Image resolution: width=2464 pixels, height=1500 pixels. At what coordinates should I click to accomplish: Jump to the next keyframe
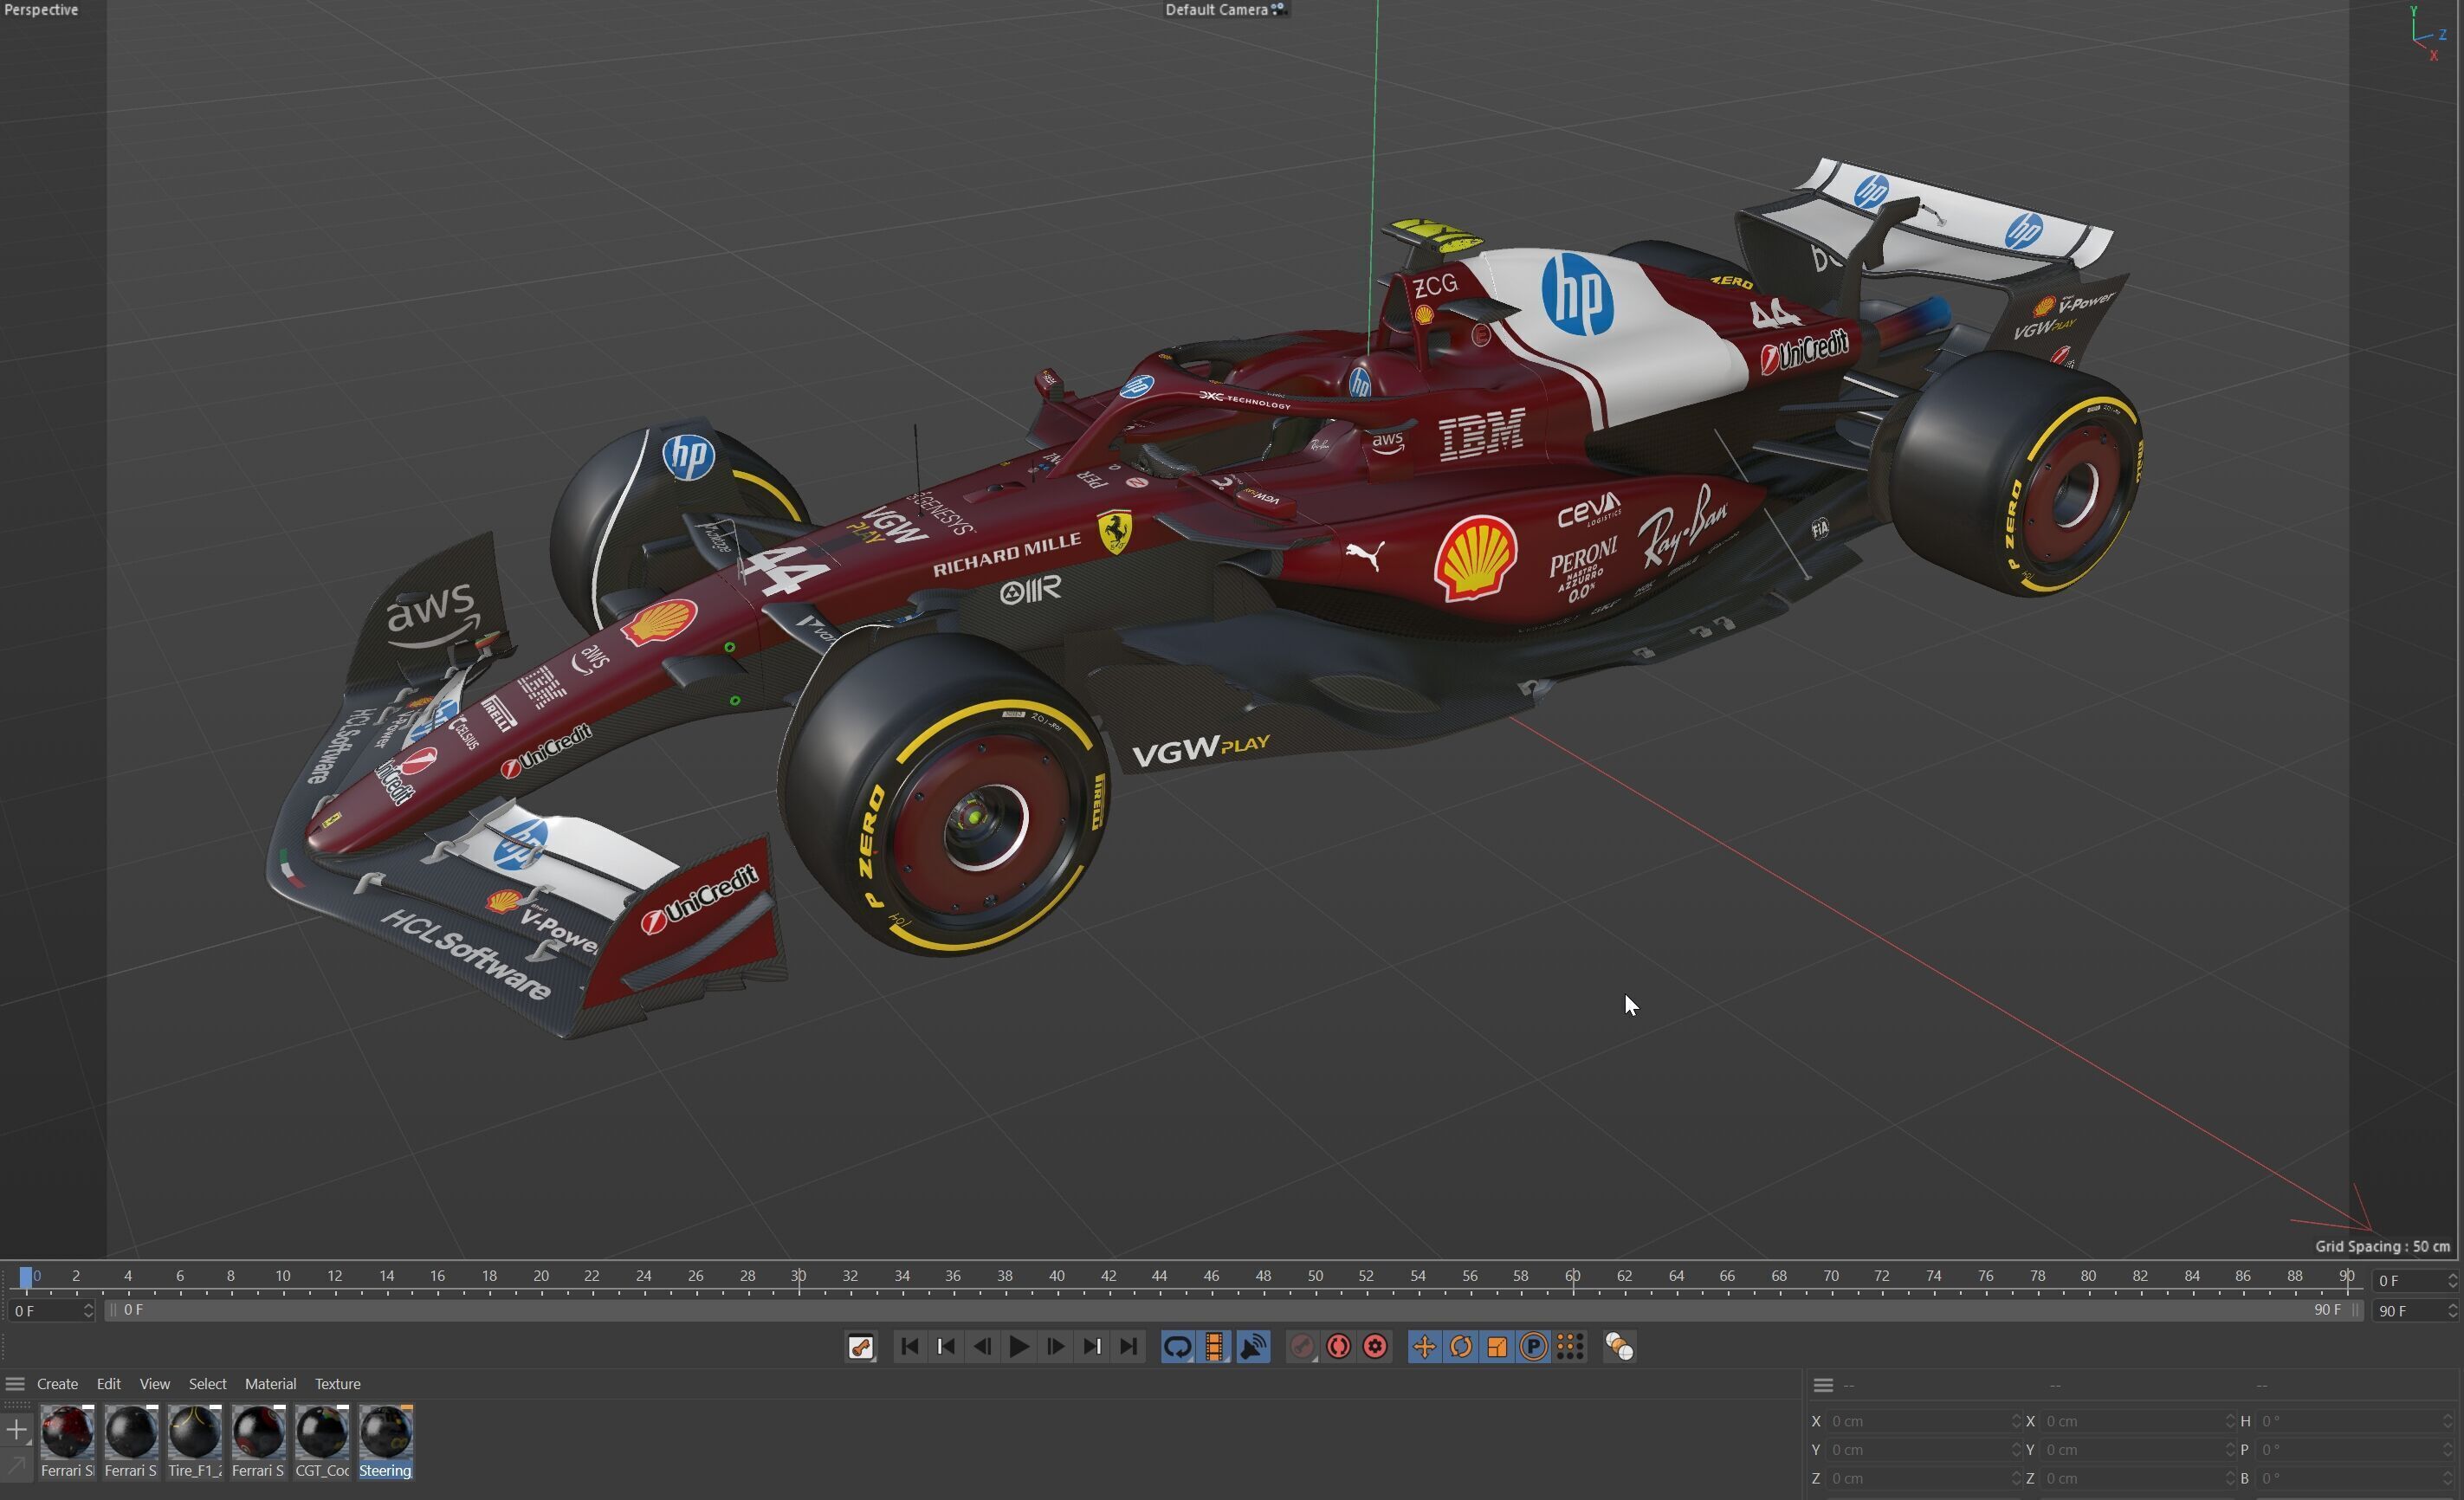click(1092, 1347)
